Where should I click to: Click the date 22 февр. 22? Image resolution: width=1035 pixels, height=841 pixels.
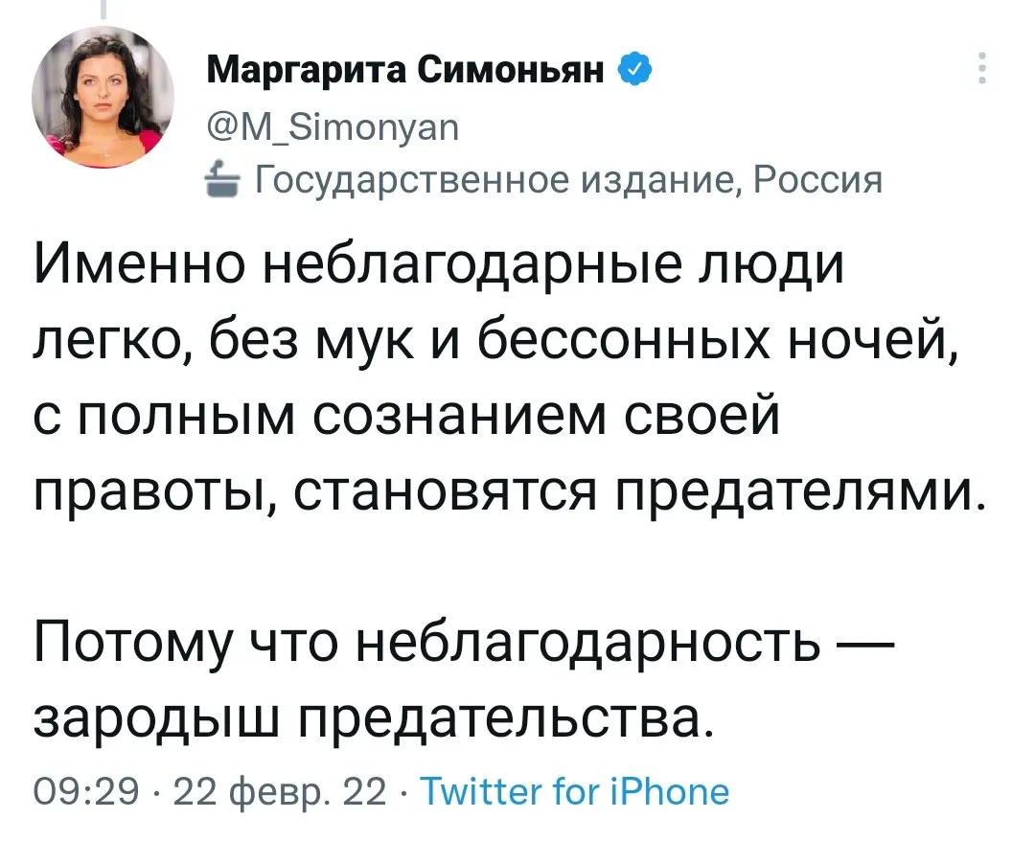(x=279, y=791)
